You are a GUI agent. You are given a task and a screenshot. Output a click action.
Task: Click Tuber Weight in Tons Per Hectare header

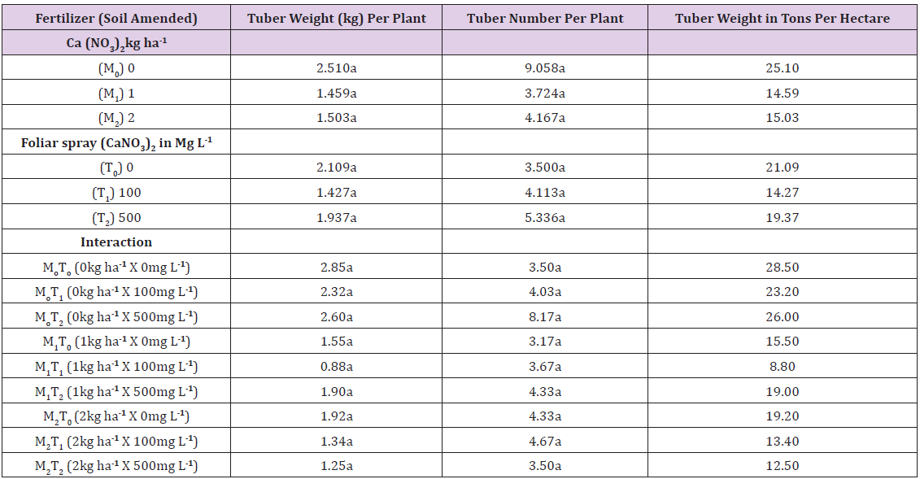click(x=782, y=18)
